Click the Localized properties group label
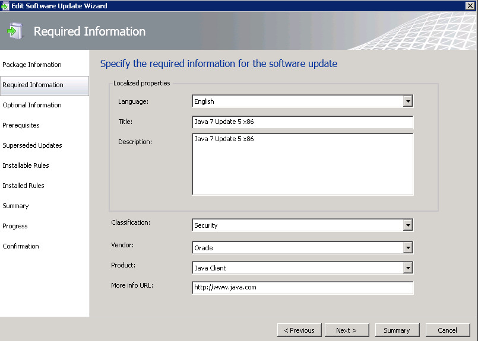Image resolution: width=478 pixels, height=341 pixels. (142, 83)
